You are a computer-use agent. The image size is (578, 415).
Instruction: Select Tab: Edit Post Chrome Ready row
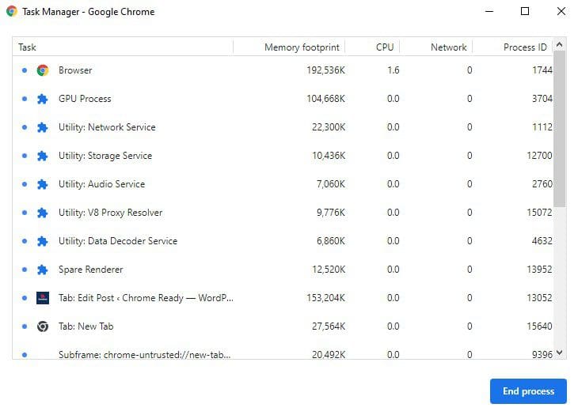[x=283, y=298]
